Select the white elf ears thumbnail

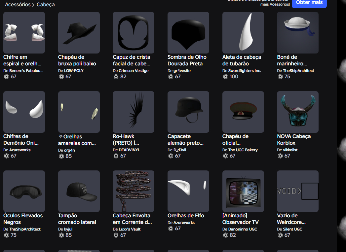[x=188, y=191]
